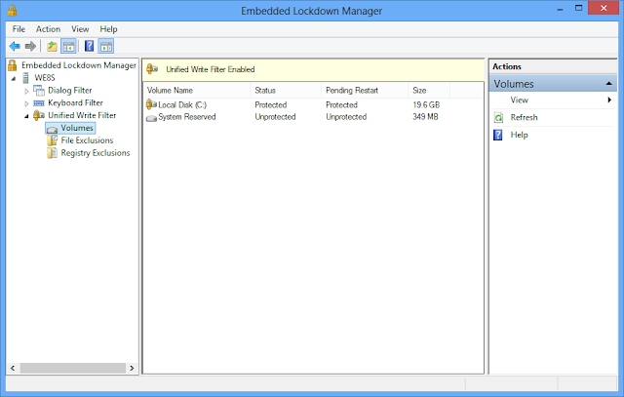
Task: Click Local Disk's Pending Restart Protected cell
Action: tap(342, 104)
